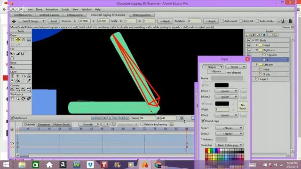301x169 pixels.
Task: Enable the Auto-fill checkbox
Action: (241, 21)
